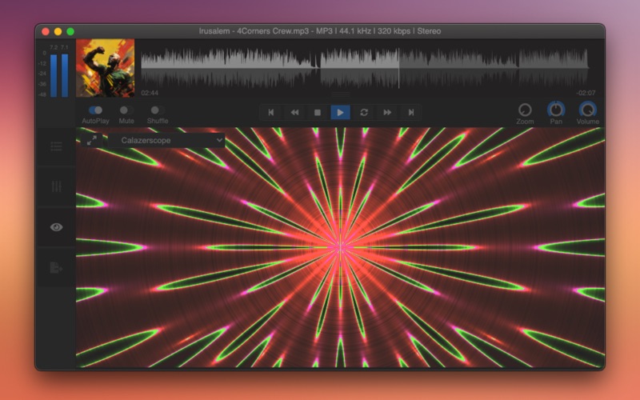Expand the visualizer to full screen

(92, 141)
